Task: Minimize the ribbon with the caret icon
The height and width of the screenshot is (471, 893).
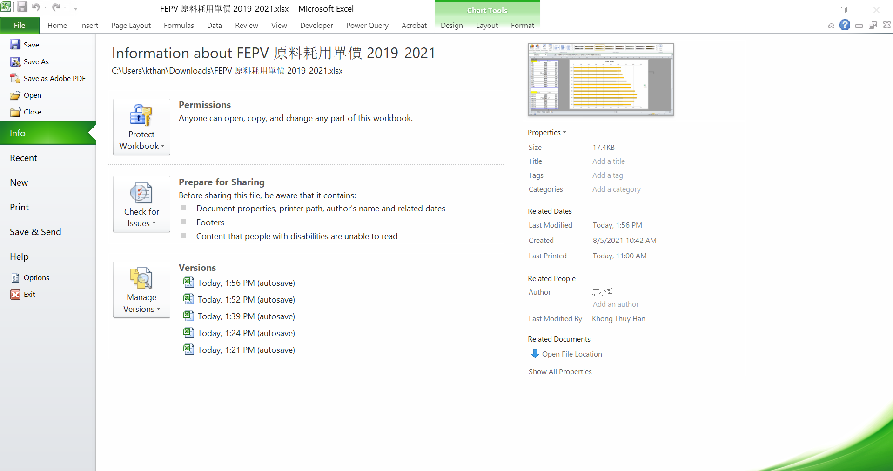Action: coord(831,26)
